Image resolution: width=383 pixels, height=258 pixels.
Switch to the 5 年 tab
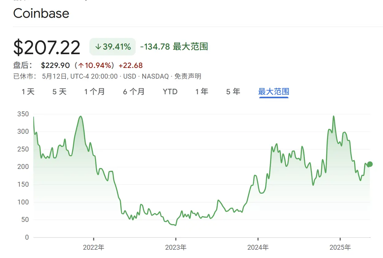pos(233,92)
